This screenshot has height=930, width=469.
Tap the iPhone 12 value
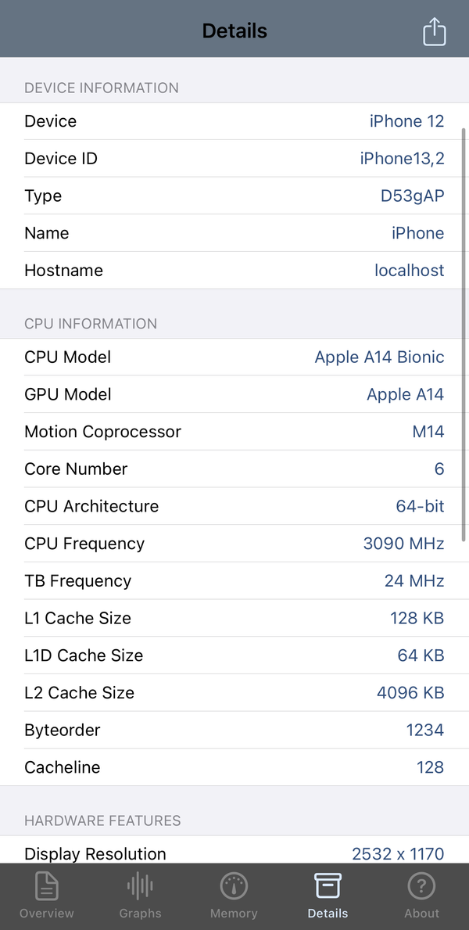tap(406, 121)
